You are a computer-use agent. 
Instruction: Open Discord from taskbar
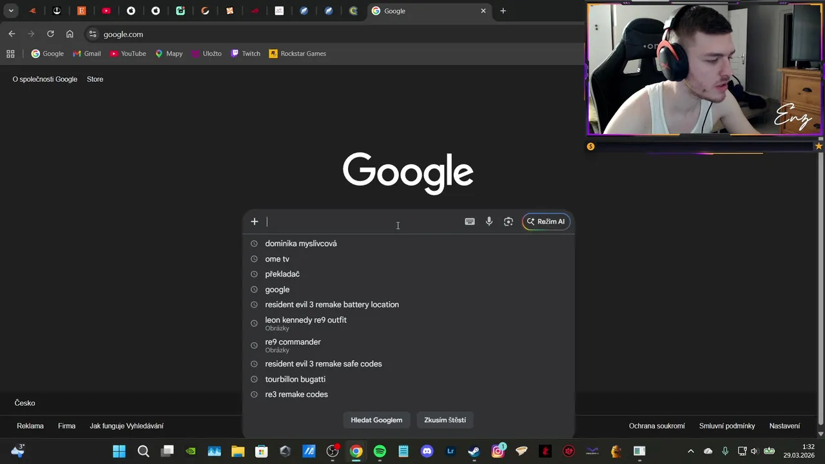click(x=427, y=451)
